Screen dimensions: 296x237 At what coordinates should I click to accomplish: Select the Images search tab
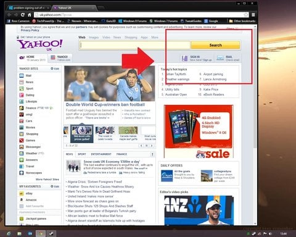[x=94, y=37]
